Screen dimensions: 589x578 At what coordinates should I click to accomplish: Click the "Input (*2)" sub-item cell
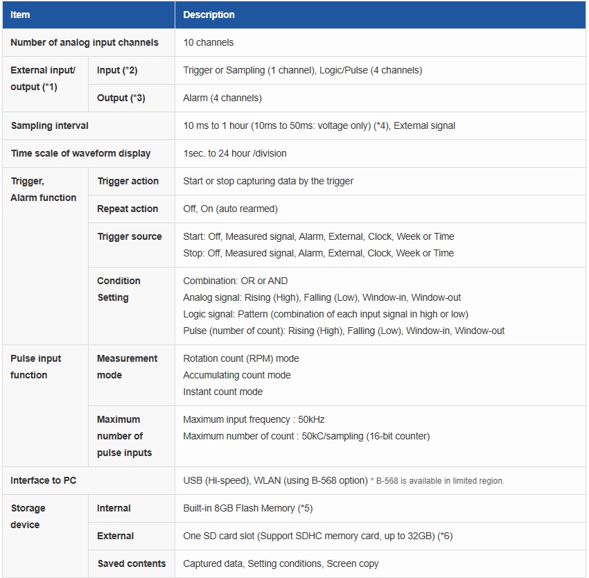coord(117,70)
